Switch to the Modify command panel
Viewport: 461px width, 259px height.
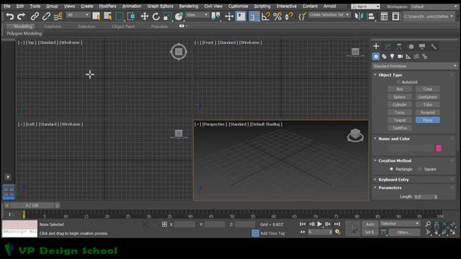point(388,46)
